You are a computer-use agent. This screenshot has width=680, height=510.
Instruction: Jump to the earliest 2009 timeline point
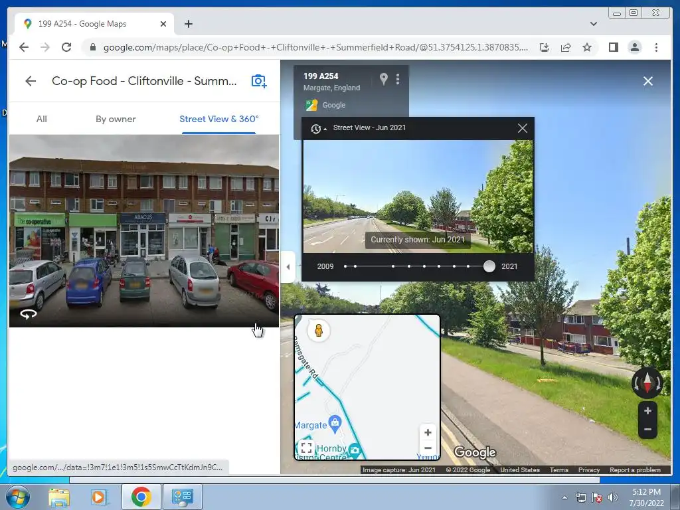(345, 266)
